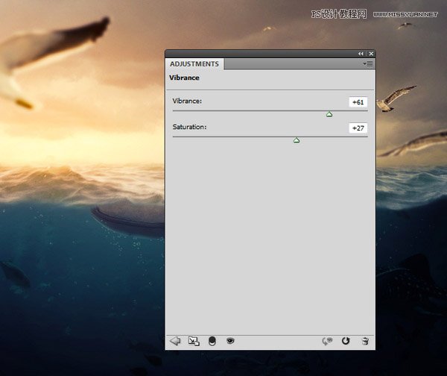This screenshot has width=447, height=376.
Task: Collapse the panel with the double-arrow icon
Action: point(361,54)
